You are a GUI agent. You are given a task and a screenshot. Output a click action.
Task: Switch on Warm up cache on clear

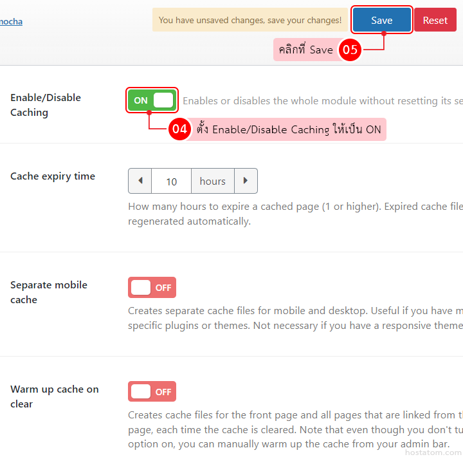click(x=152, y=391)
